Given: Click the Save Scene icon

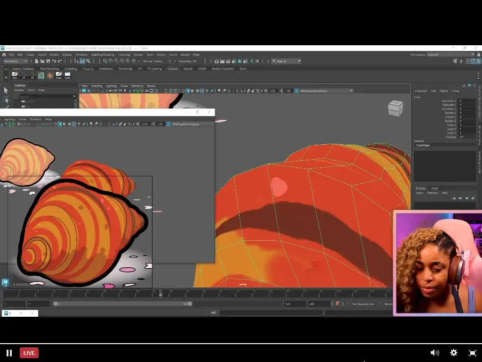Looking at the screenshot, I should point(48,61).
